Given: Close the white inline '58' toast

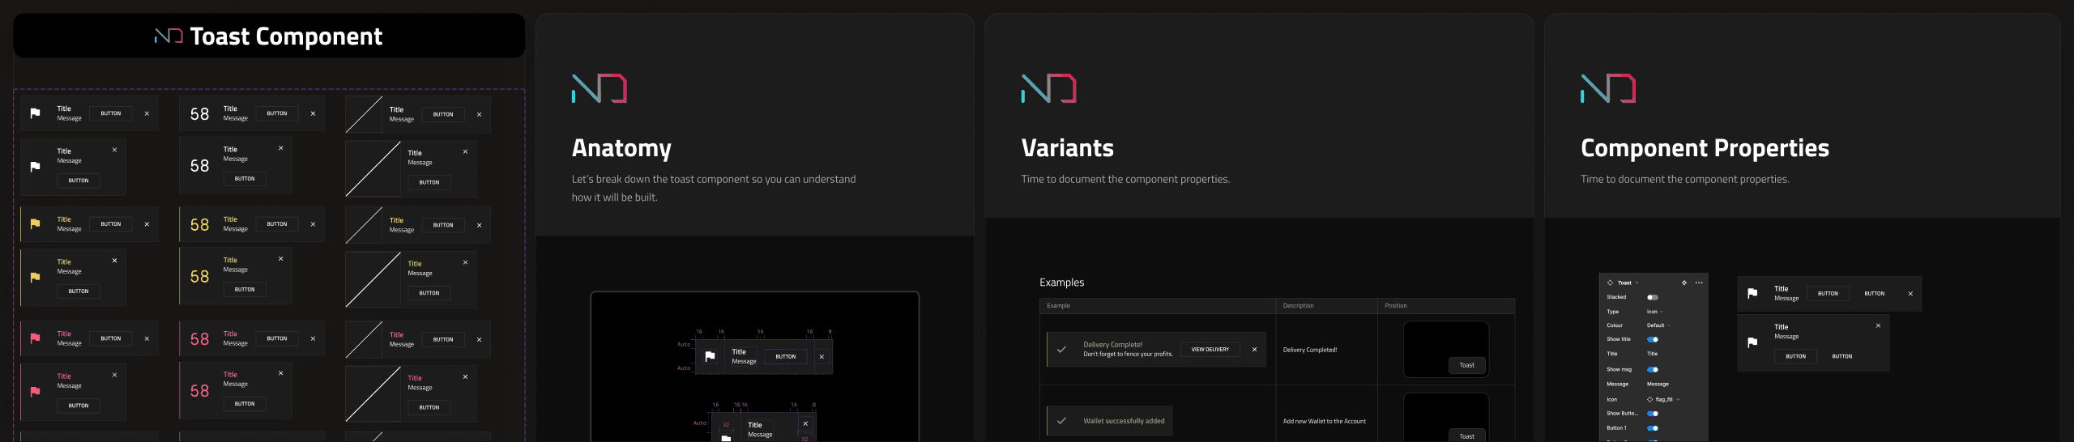Looking at the screenshot, I should pos(313,113).
